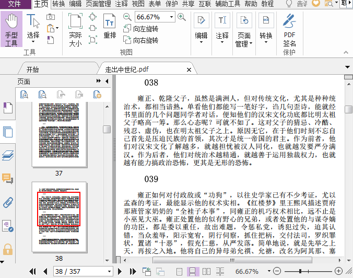This screenshot has height=278, width=353.
Task: Open the 注释 ribbon tab
Action: [121, 4]
